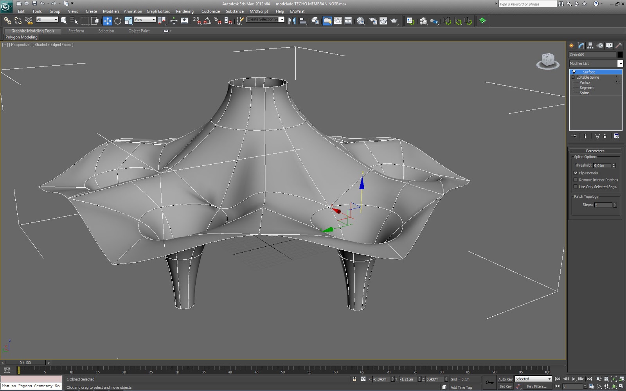Open the Key Filters dialog
626x391 pixels.
(537, 387)
